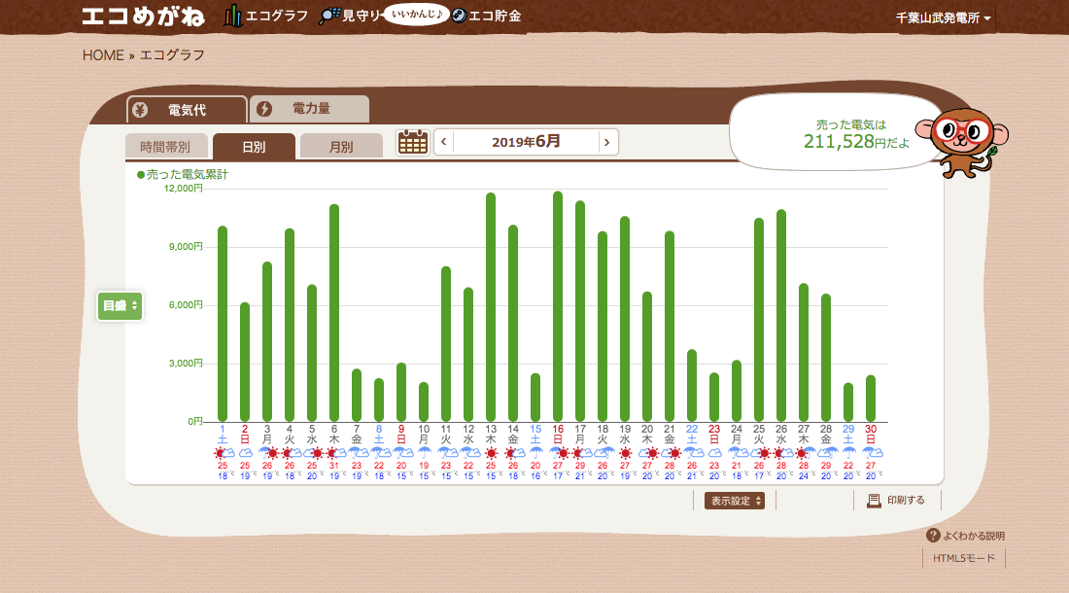Image resolution: width=1069 pixels, height=593 pixels.
Task: Go to previous month arrow
Action: pos(444,142)
